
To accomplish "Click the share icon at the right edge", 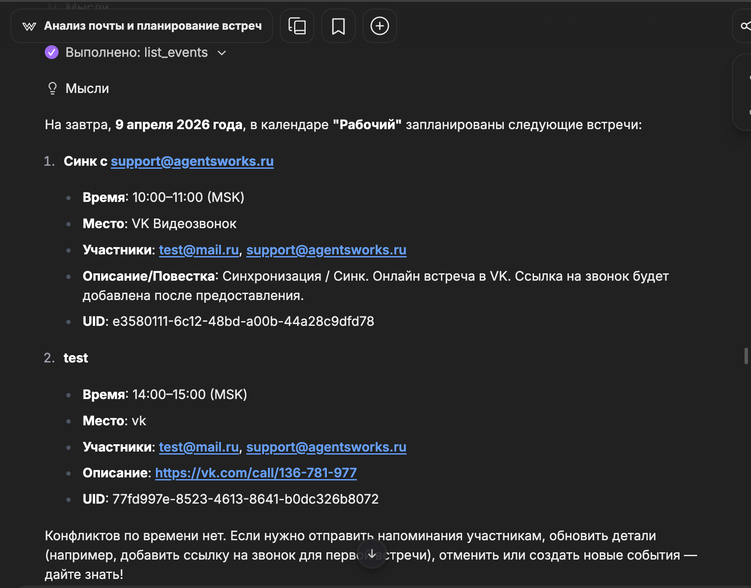I will [x=745, y=26].
